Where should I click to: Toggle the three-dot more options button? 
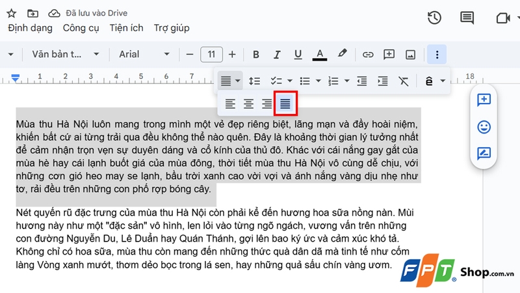coord(437,55)
